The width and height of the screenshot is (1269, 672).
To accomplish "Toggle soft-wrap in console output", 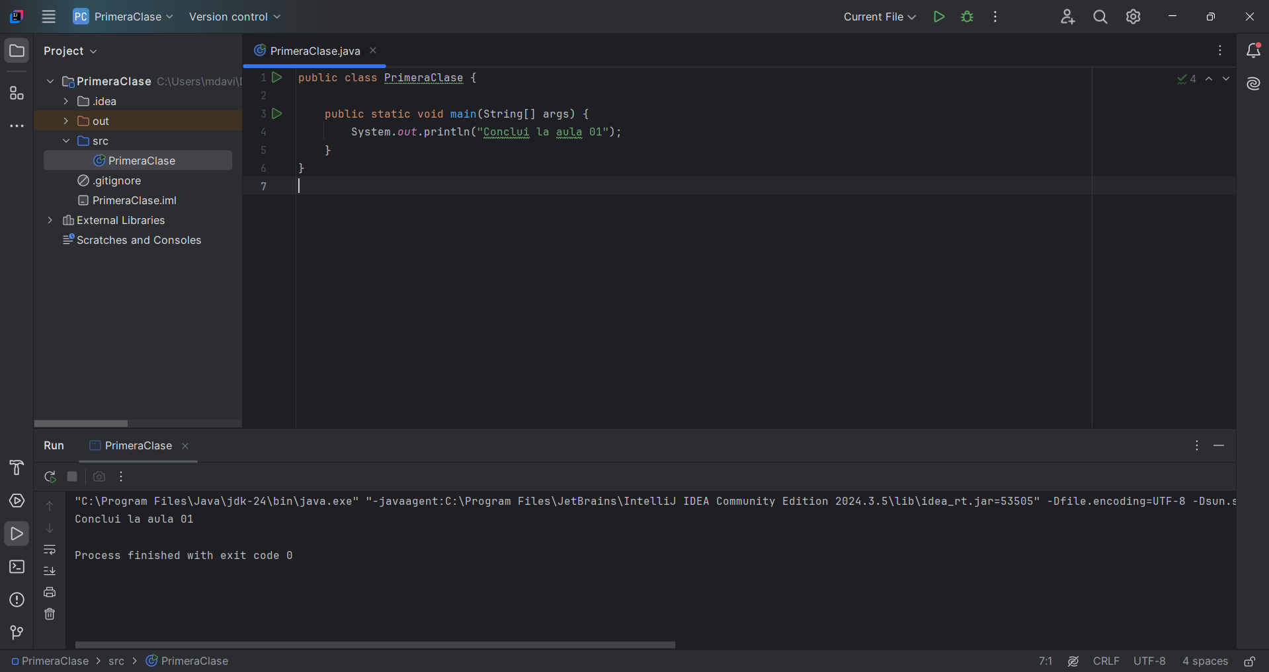I will (x=50, y=550).
